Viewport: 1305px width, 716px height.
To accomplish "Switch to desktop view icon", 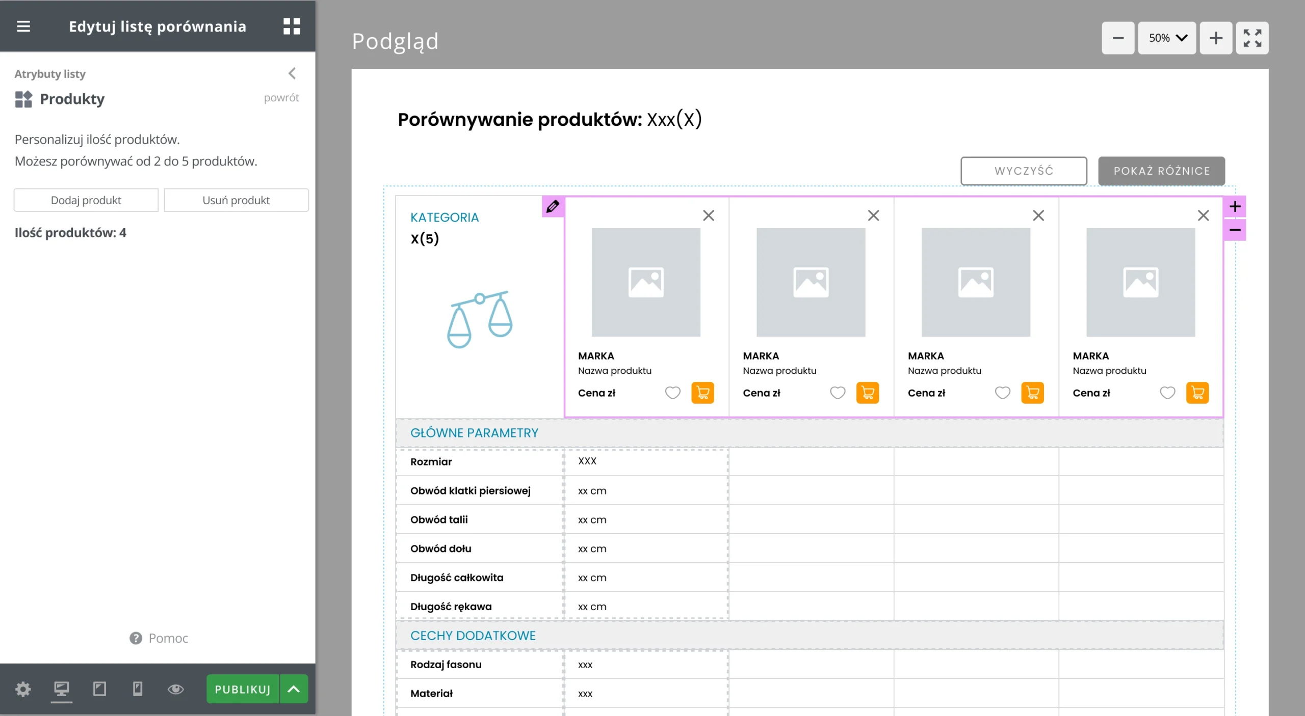I will (61, 689).
